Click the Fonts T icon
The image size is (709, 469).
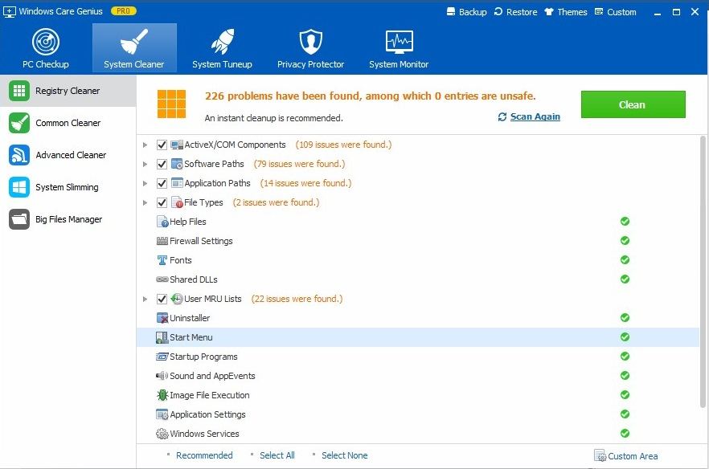(162, 260)
